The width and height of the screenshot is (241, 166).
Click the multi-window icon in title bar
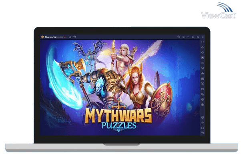pos(75,37)
